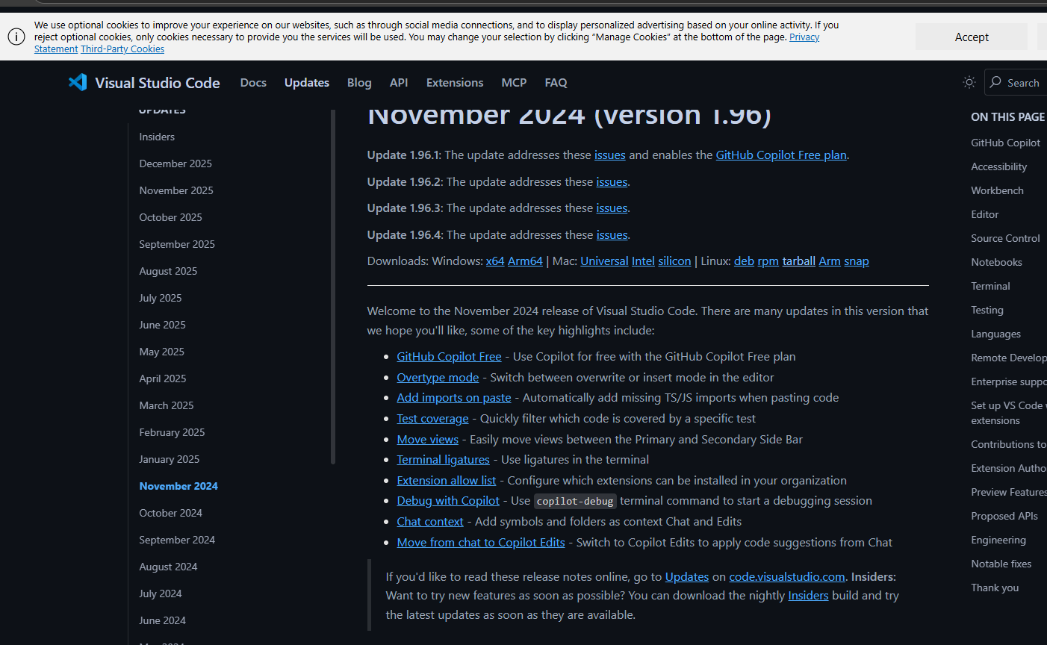This screenshot has height=645, width=1047.
Task: Download the Linux snap package
Action: [857, 261]
